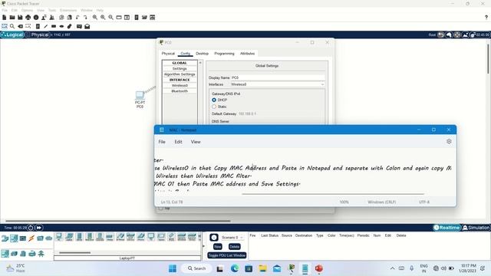
Task: Select the PC device from the device palette
Action: [x=59, y=237]
